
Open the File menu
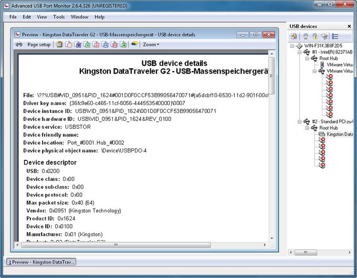13,17
